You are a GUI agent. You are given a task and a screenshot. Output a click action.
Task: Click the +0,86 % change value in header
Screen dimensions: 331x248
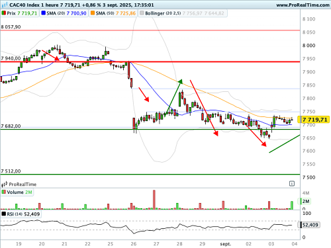coord(91,5)
